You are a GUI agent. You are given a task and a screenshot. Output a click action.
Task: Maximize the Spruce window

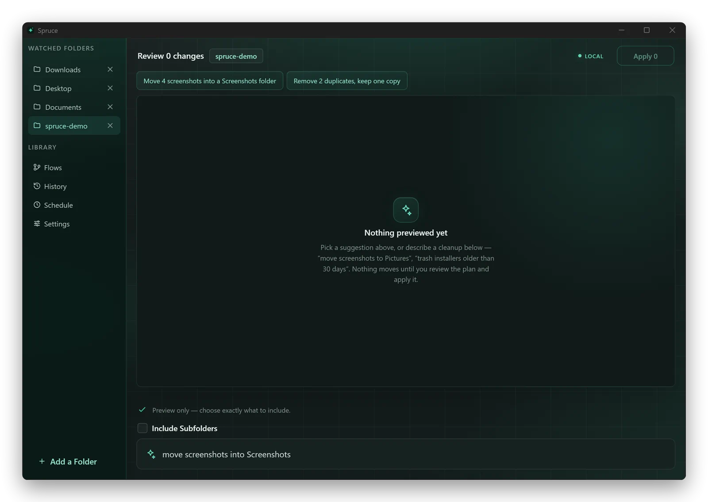pos(646,30)
